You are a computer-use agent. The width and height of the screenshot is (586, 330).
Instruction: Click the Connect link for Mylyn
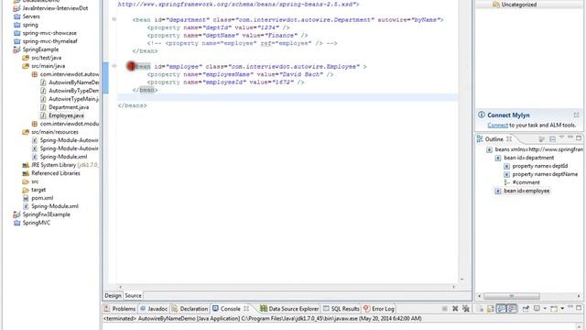tap(497, 125)
